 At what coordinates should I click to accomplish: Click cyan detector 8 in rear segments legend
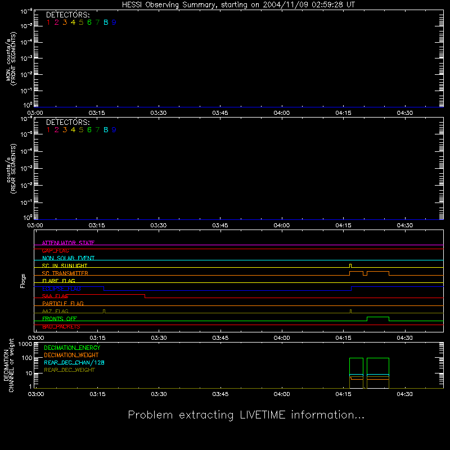coord(106,130)
